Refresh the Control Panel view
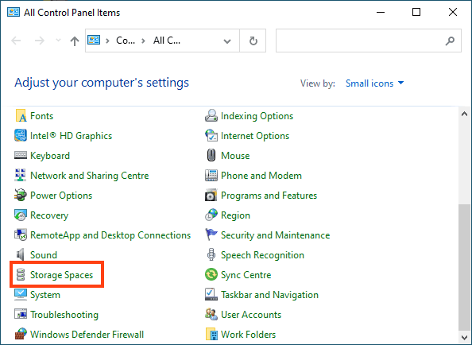 tap(253, 41)
